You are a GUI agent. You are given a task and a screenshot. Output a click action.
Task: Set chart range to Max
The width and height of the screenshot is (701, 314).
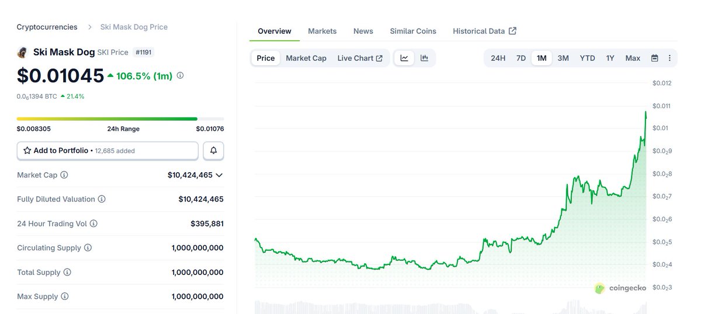tap(633, 58)
